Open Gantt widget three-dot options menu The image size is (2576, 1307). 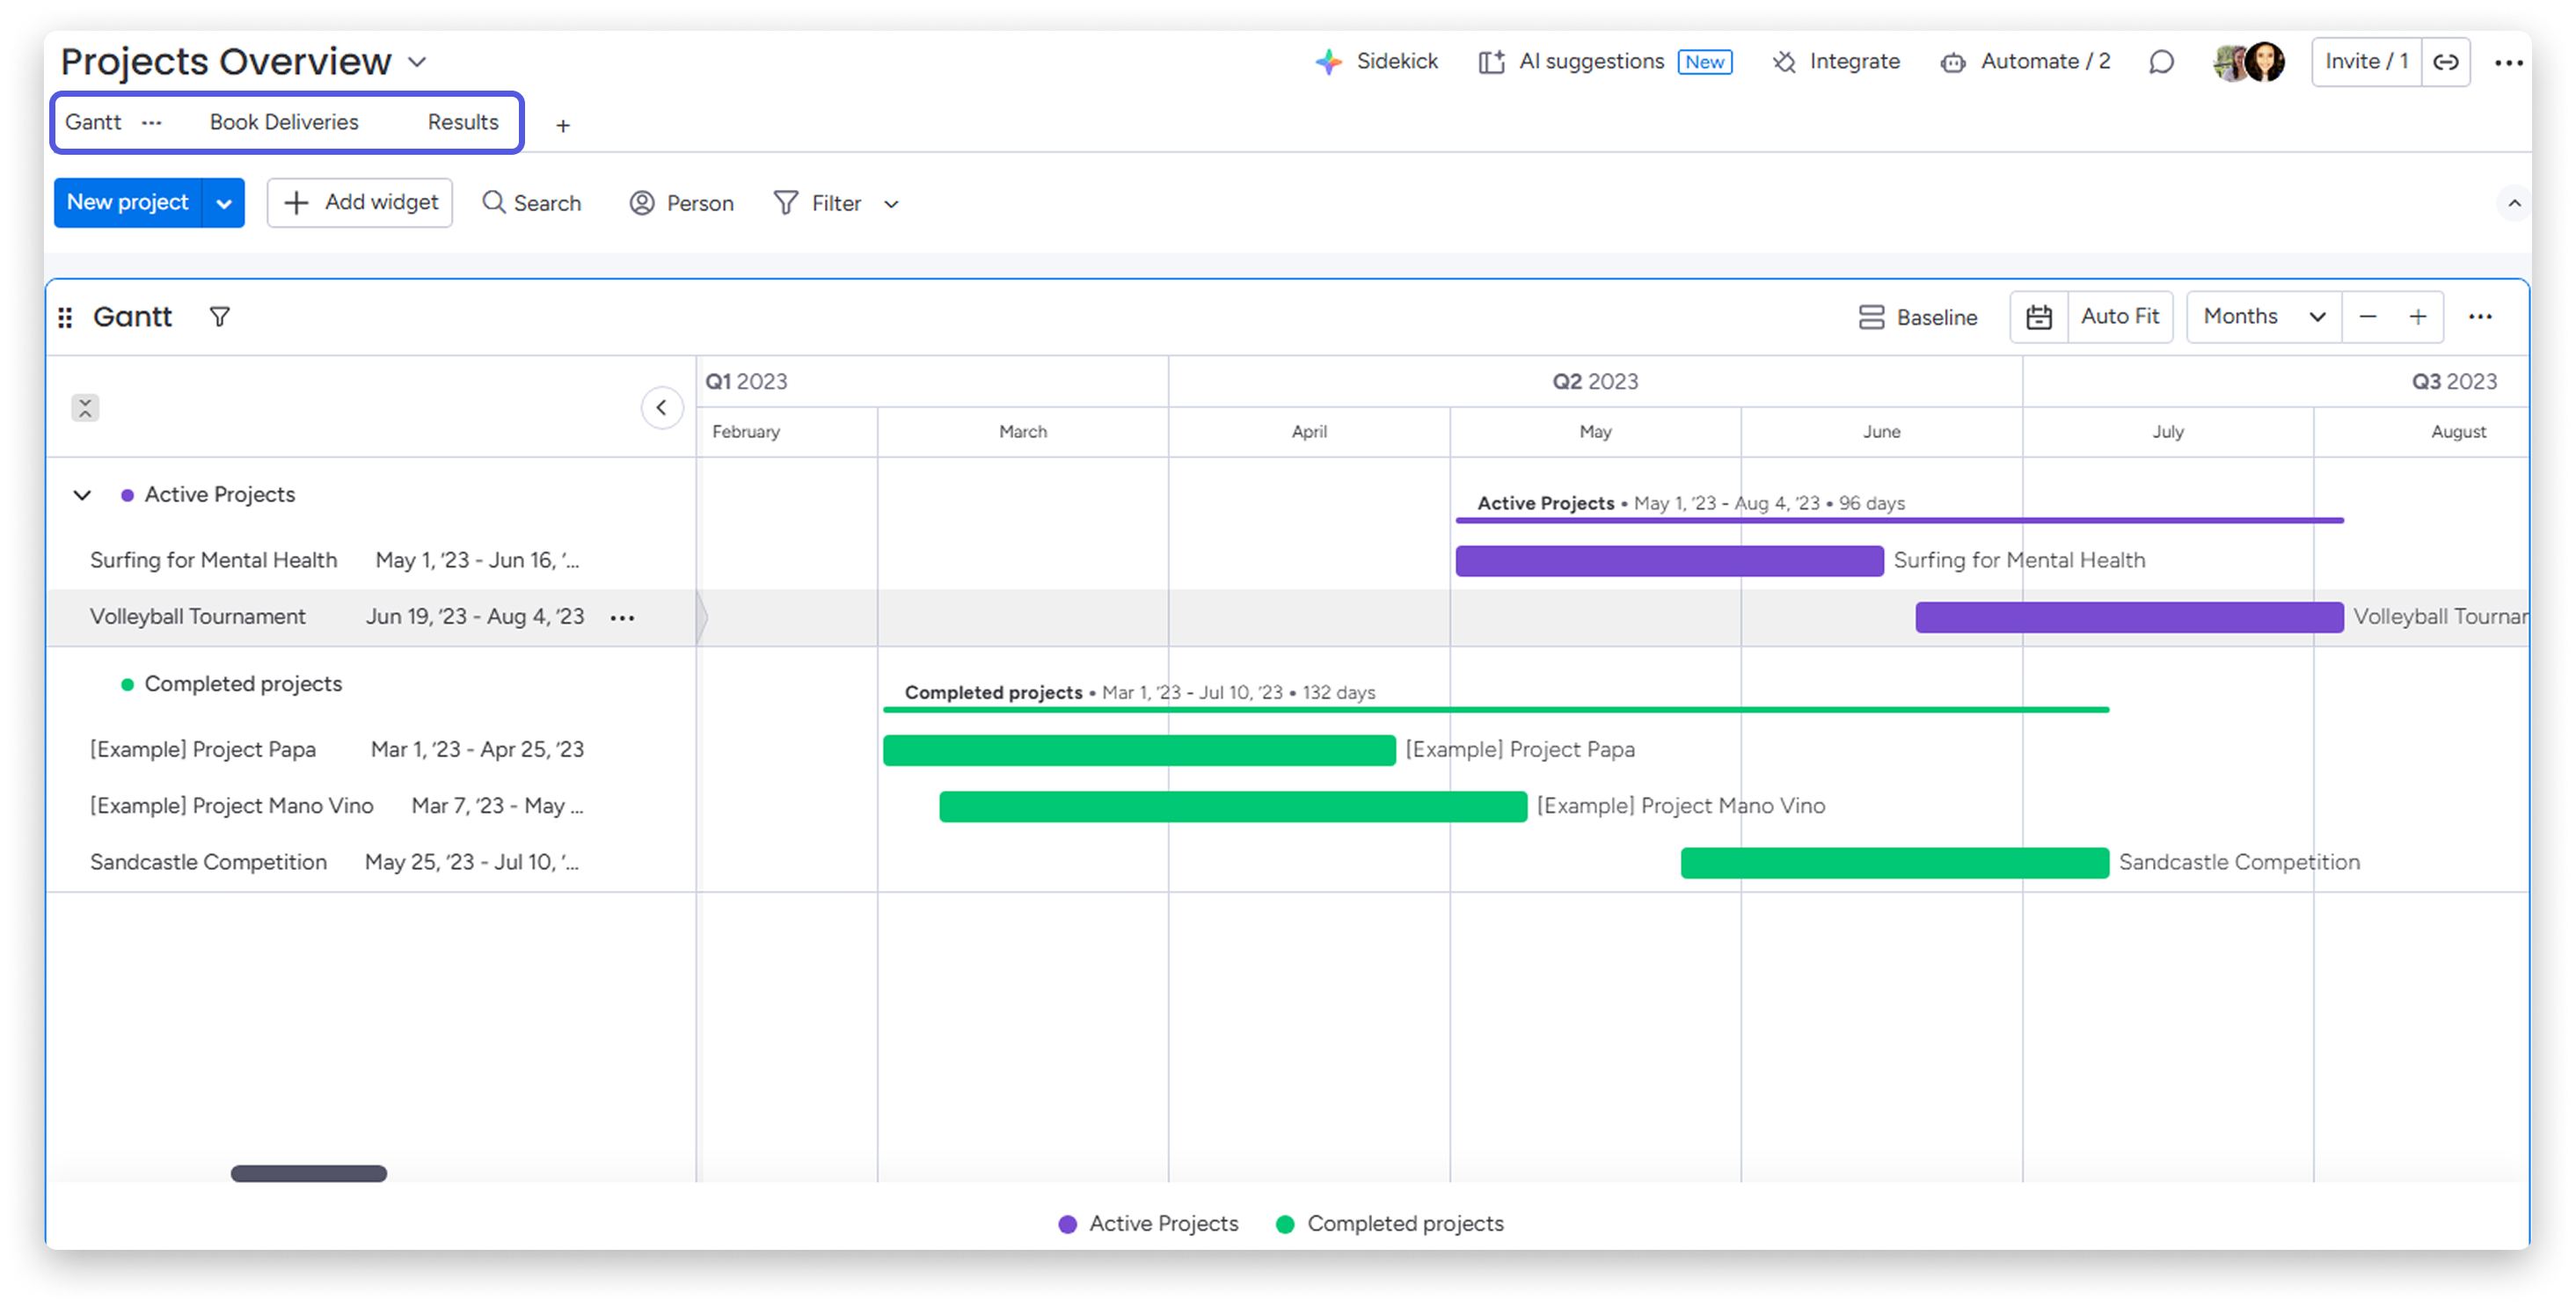pos(2480,317)
